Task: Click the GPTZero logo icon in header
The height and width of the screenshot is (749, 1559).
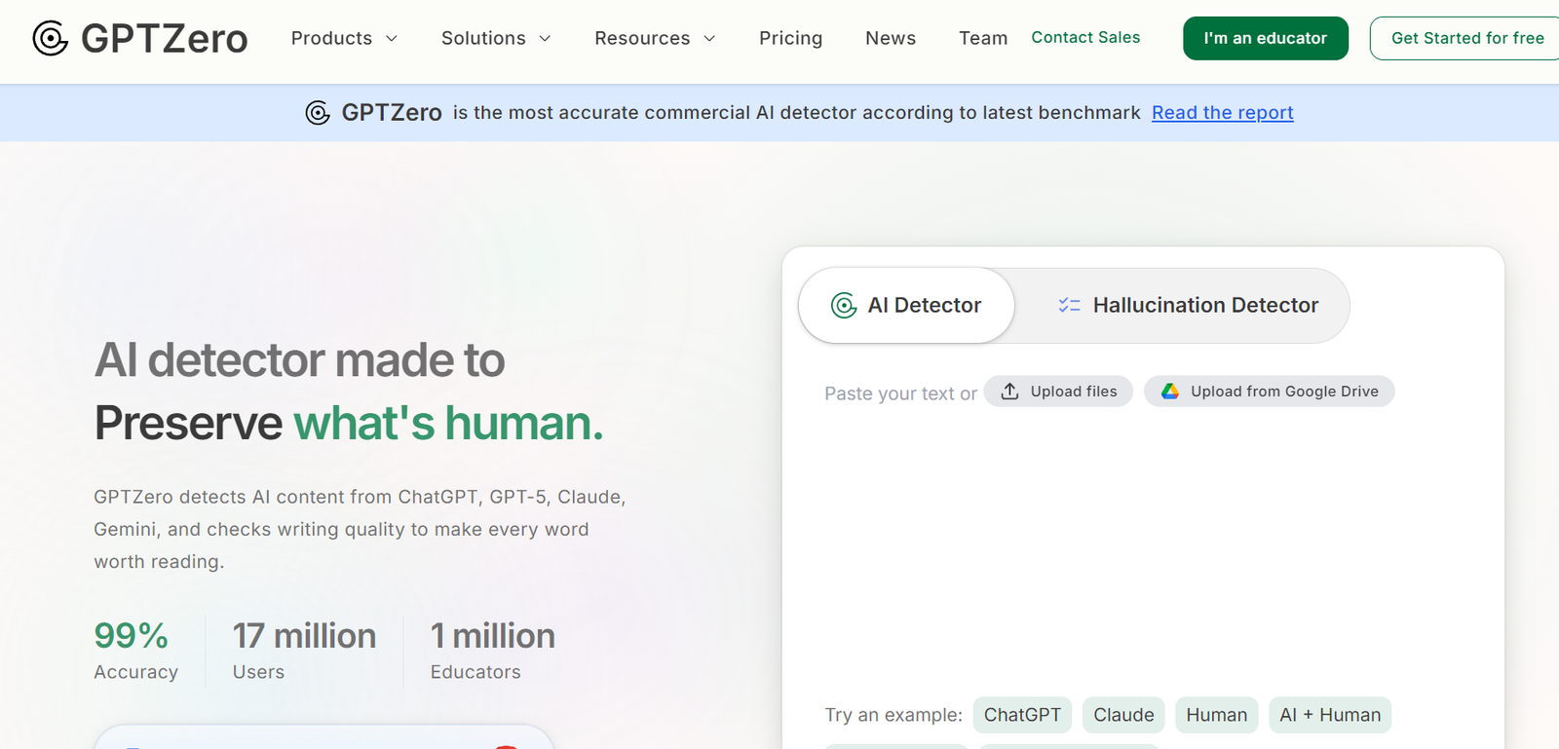Action: click(x=51, y=38)
